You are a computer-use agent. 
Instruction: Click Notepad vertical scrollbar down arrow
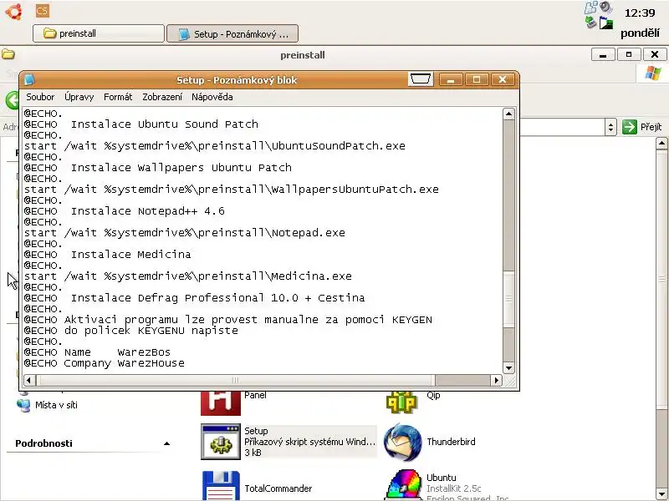point(508,367)
